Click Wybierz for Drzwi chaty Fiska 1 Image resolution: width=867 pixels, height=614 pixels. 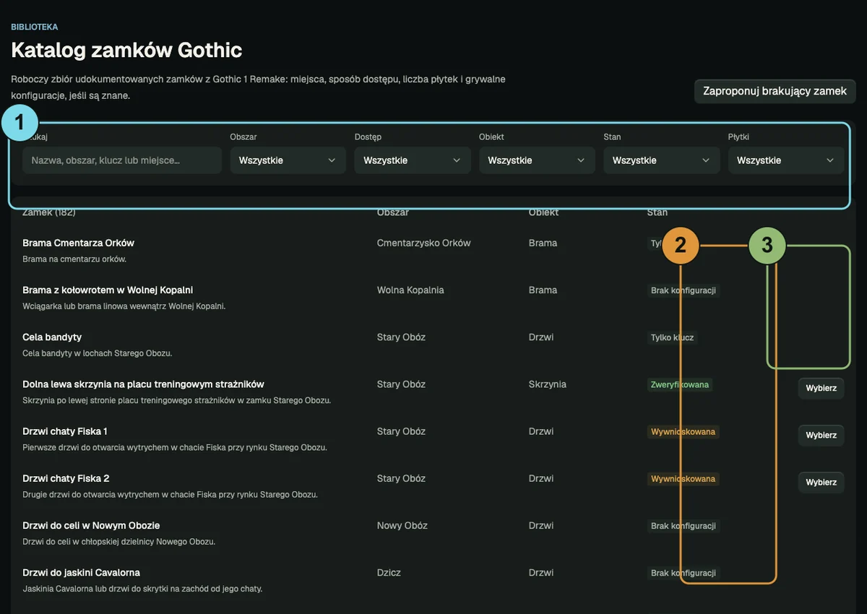click(821, 435)
